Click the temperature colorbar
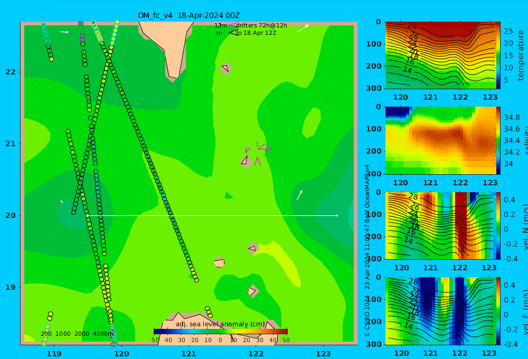Image resolution: width=528 pixels, height=359 pixels. (498, 55)
